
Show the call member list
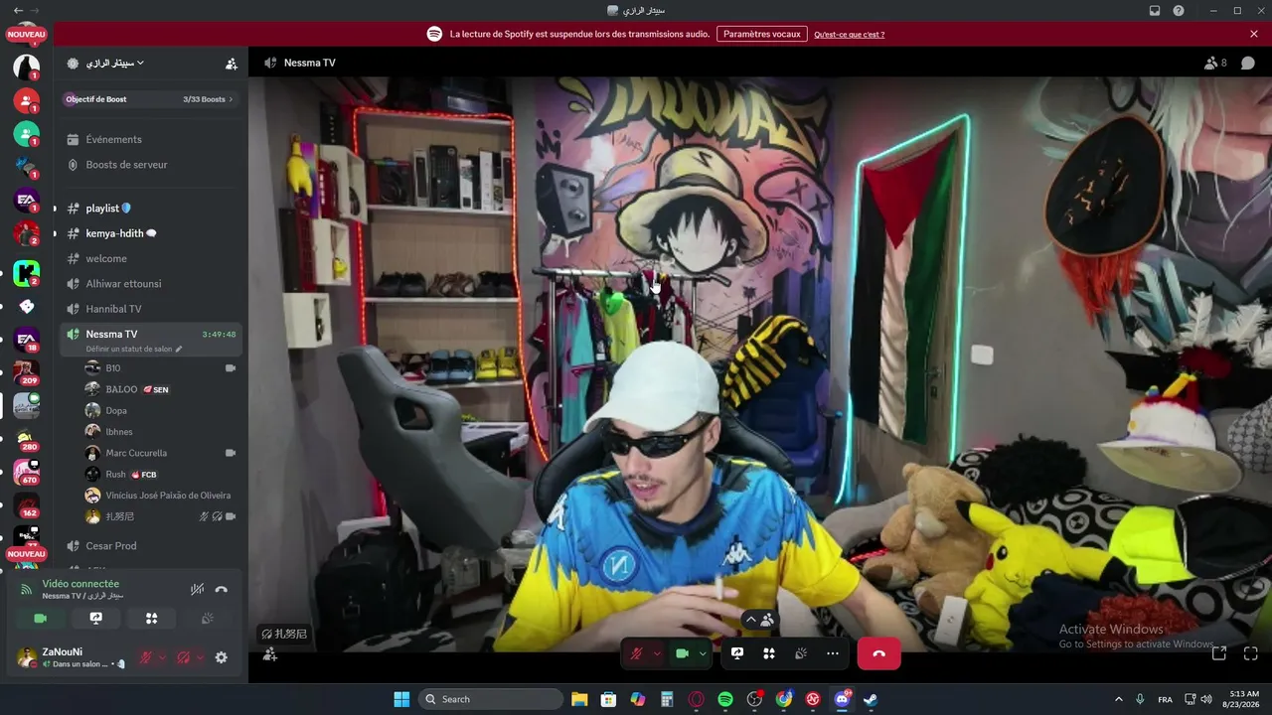click(1215, 63)
